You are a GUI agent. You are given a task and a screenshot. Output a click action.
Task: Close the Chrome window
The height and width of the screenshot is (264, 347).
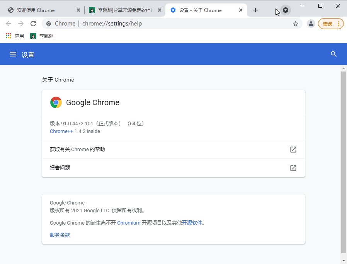click(338, 6)
